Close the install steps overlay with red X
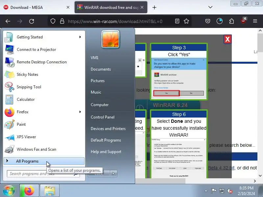263x197 pixels. pos(227,39)
